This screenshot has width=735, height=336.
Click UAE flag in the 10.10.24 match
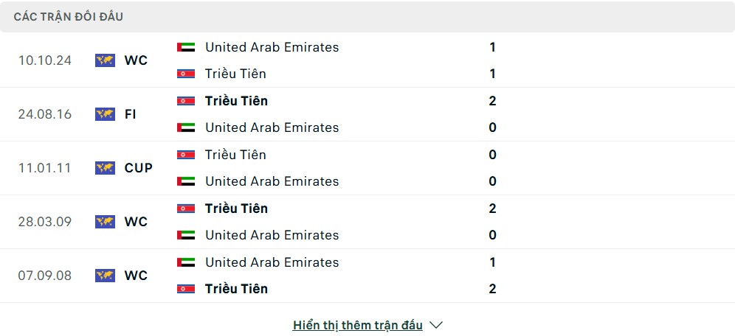coord(186,47)
